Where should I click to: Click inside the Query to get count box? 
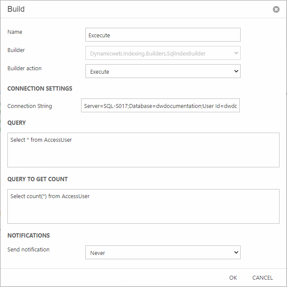[143, 206]
